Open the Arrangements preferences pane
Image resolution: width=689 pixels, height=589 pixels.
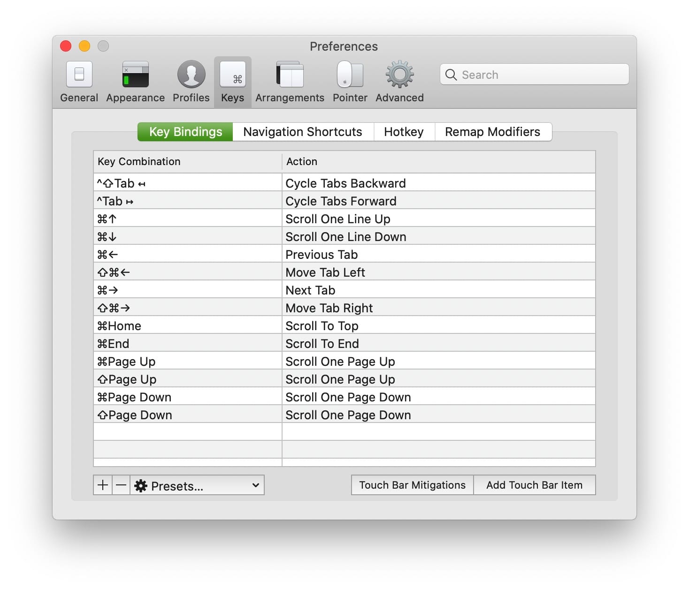(290, 82)
